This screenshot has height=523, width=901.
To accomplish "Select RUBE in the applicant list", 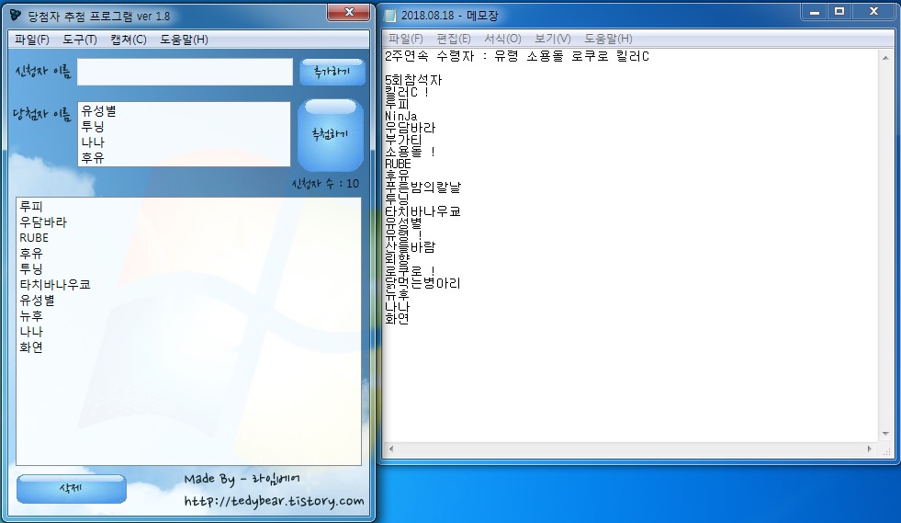I will pos(34,237).
